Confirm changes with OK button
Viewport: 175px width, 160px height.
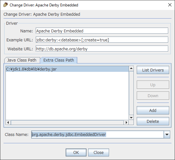(x=76, y=152)
